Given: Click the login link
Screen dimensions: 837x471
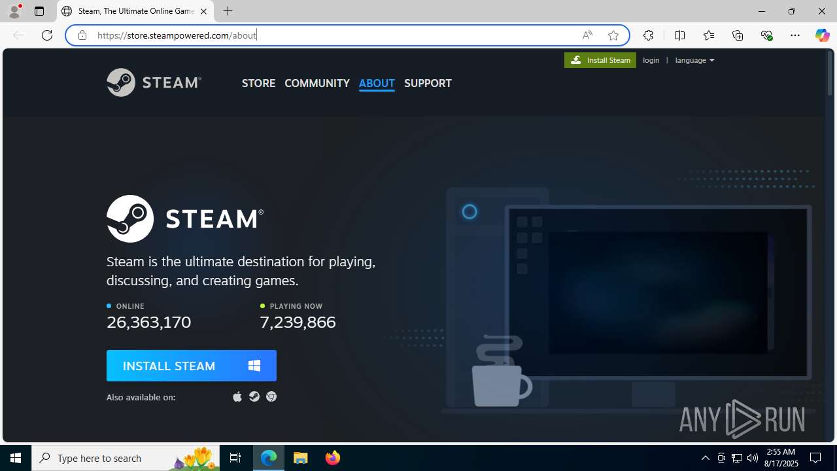Looking at the screenshot, I should pos(651,60).
